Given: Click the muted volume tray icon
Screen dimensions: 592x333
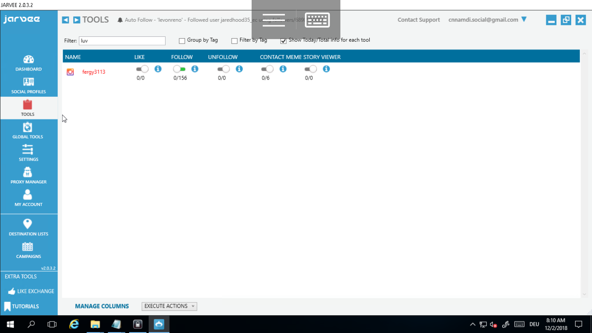Looking at the screenshot, I should point(493,325).
